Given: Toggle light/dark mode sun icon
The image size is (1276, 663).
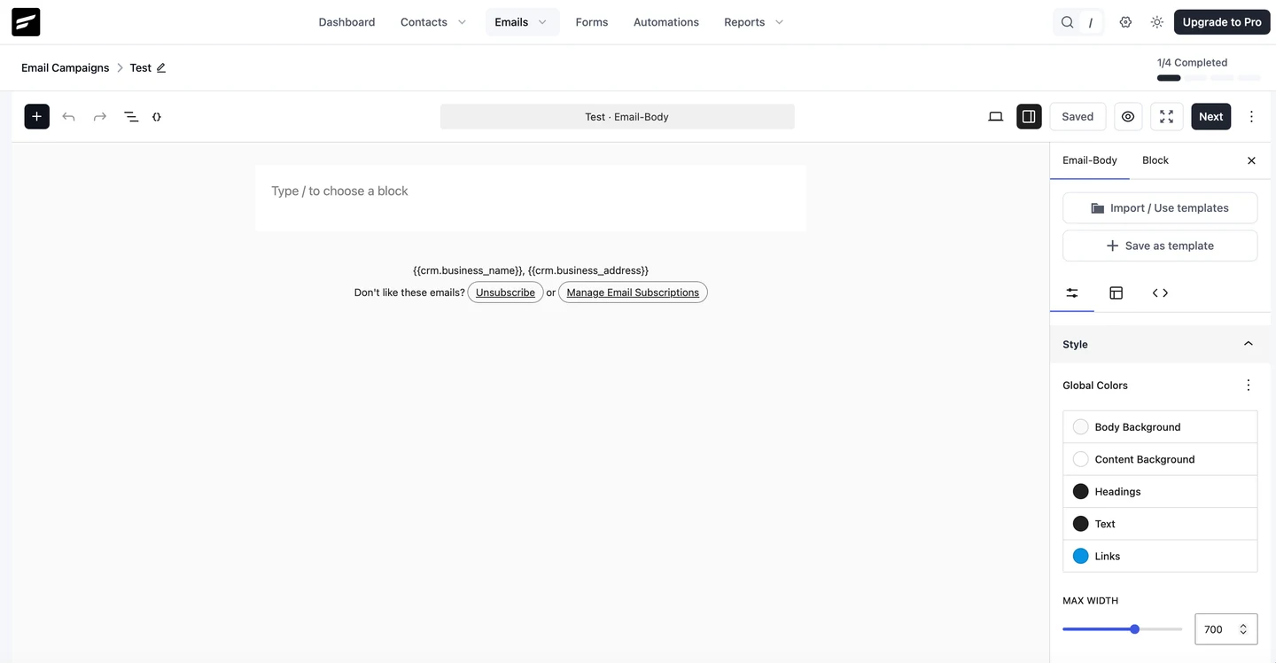Looking at the screenshot, I should coord(1157,22).
